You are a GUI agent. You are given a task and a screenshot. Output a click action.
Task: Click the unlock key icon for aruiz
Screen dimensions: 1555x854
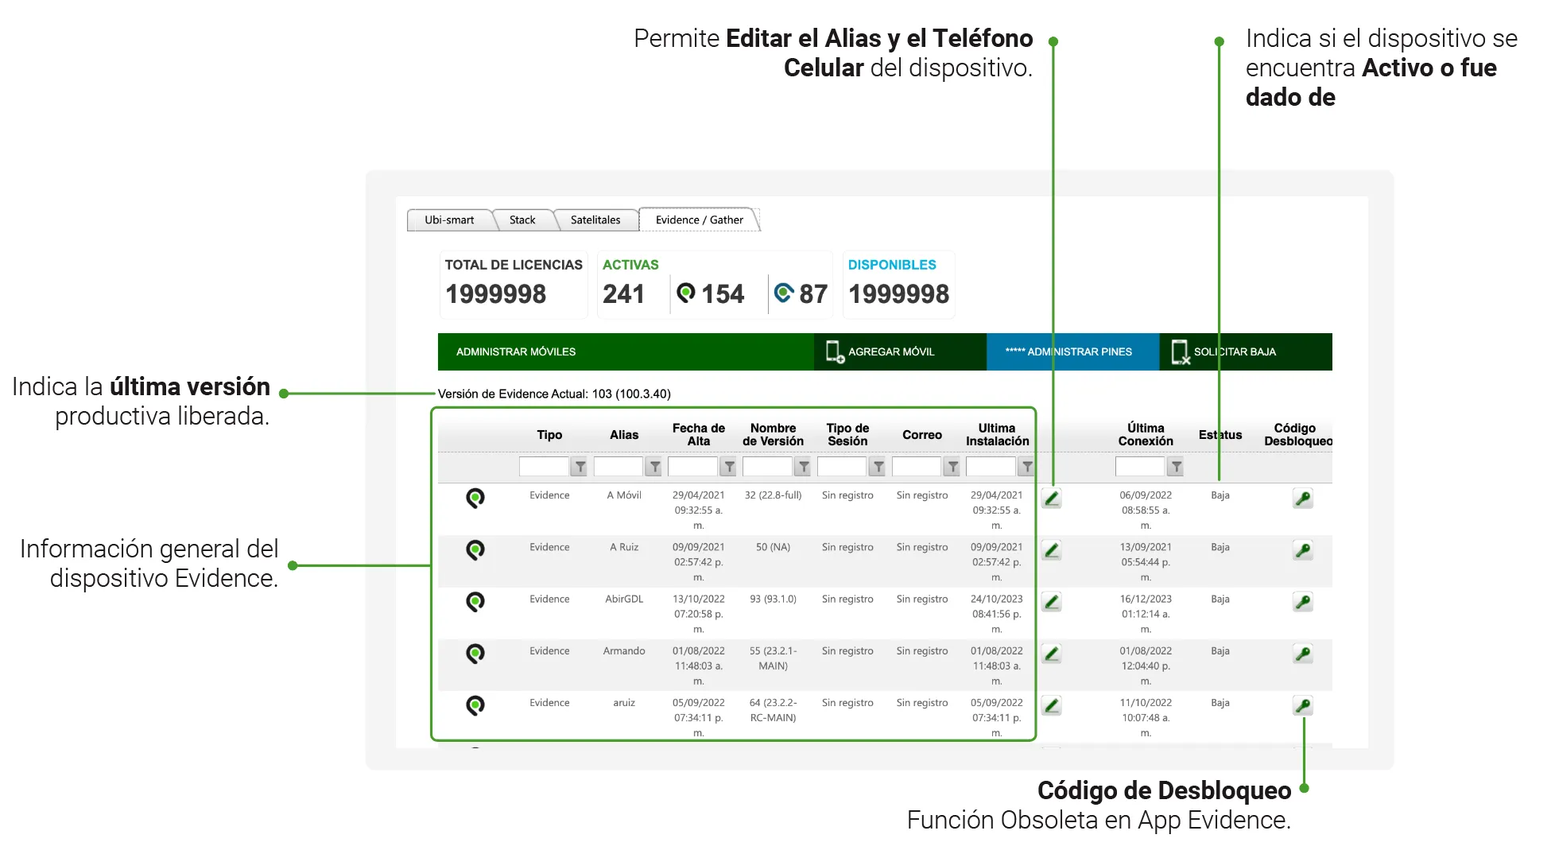pyautogui.click(x=1303, y=705)
